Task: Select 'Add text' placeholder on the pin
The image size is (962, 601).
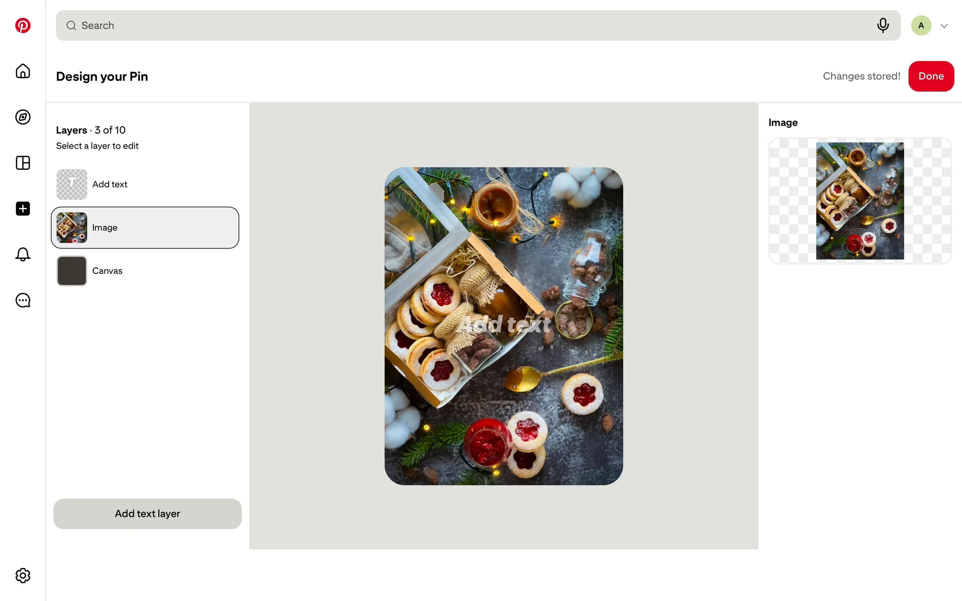Action: pos(504,325)
